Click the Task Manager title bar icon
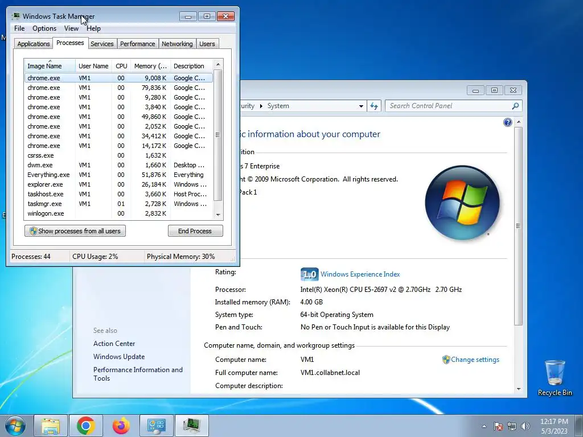Image resolution: width=583 pixels, height=437 pixels. click(x=16, y=16)
